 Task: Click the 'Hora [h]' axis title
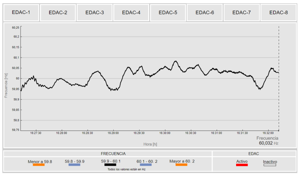[150, 144]
